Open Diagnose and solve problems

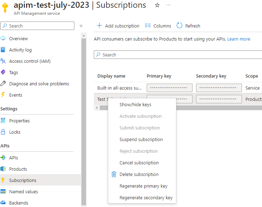(39, 84)
